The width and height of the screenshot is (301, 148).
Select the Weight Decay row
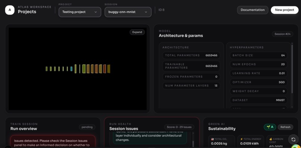pos(258,91)
